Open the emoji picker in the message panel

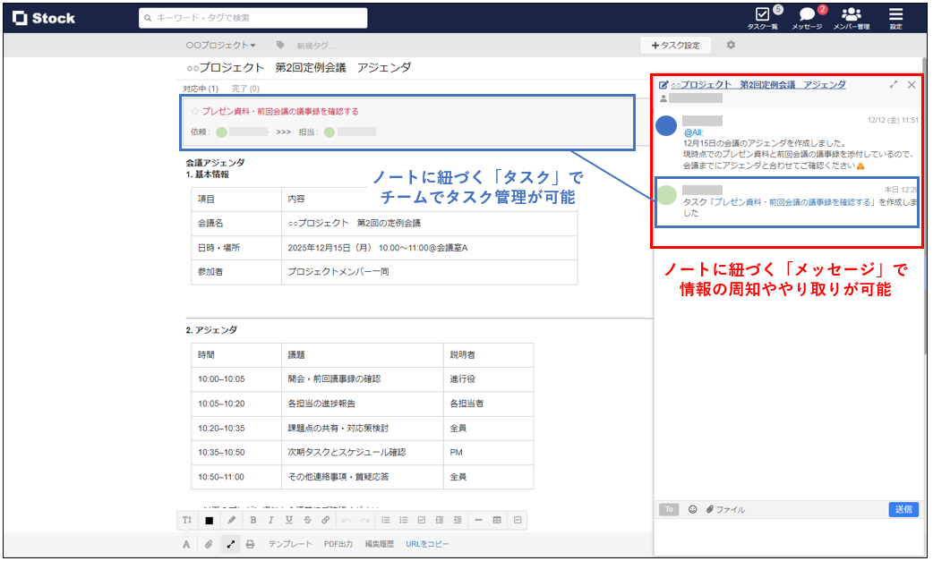(693, 509)
